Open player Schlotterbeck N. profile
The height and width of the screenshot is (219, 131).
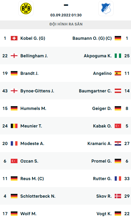pos(38,196)
